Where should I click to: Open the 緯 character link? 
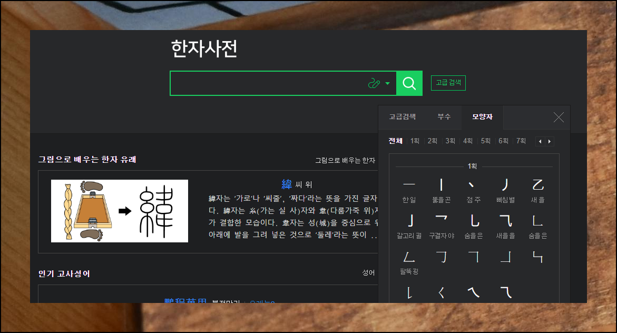click(x=287, y=184)
